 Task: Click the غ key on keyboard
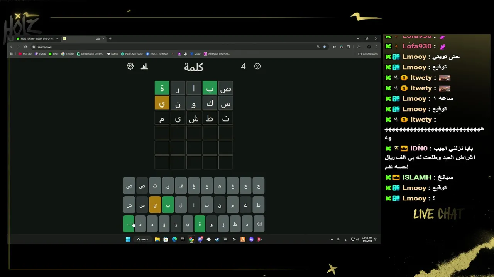coord(194,186)
